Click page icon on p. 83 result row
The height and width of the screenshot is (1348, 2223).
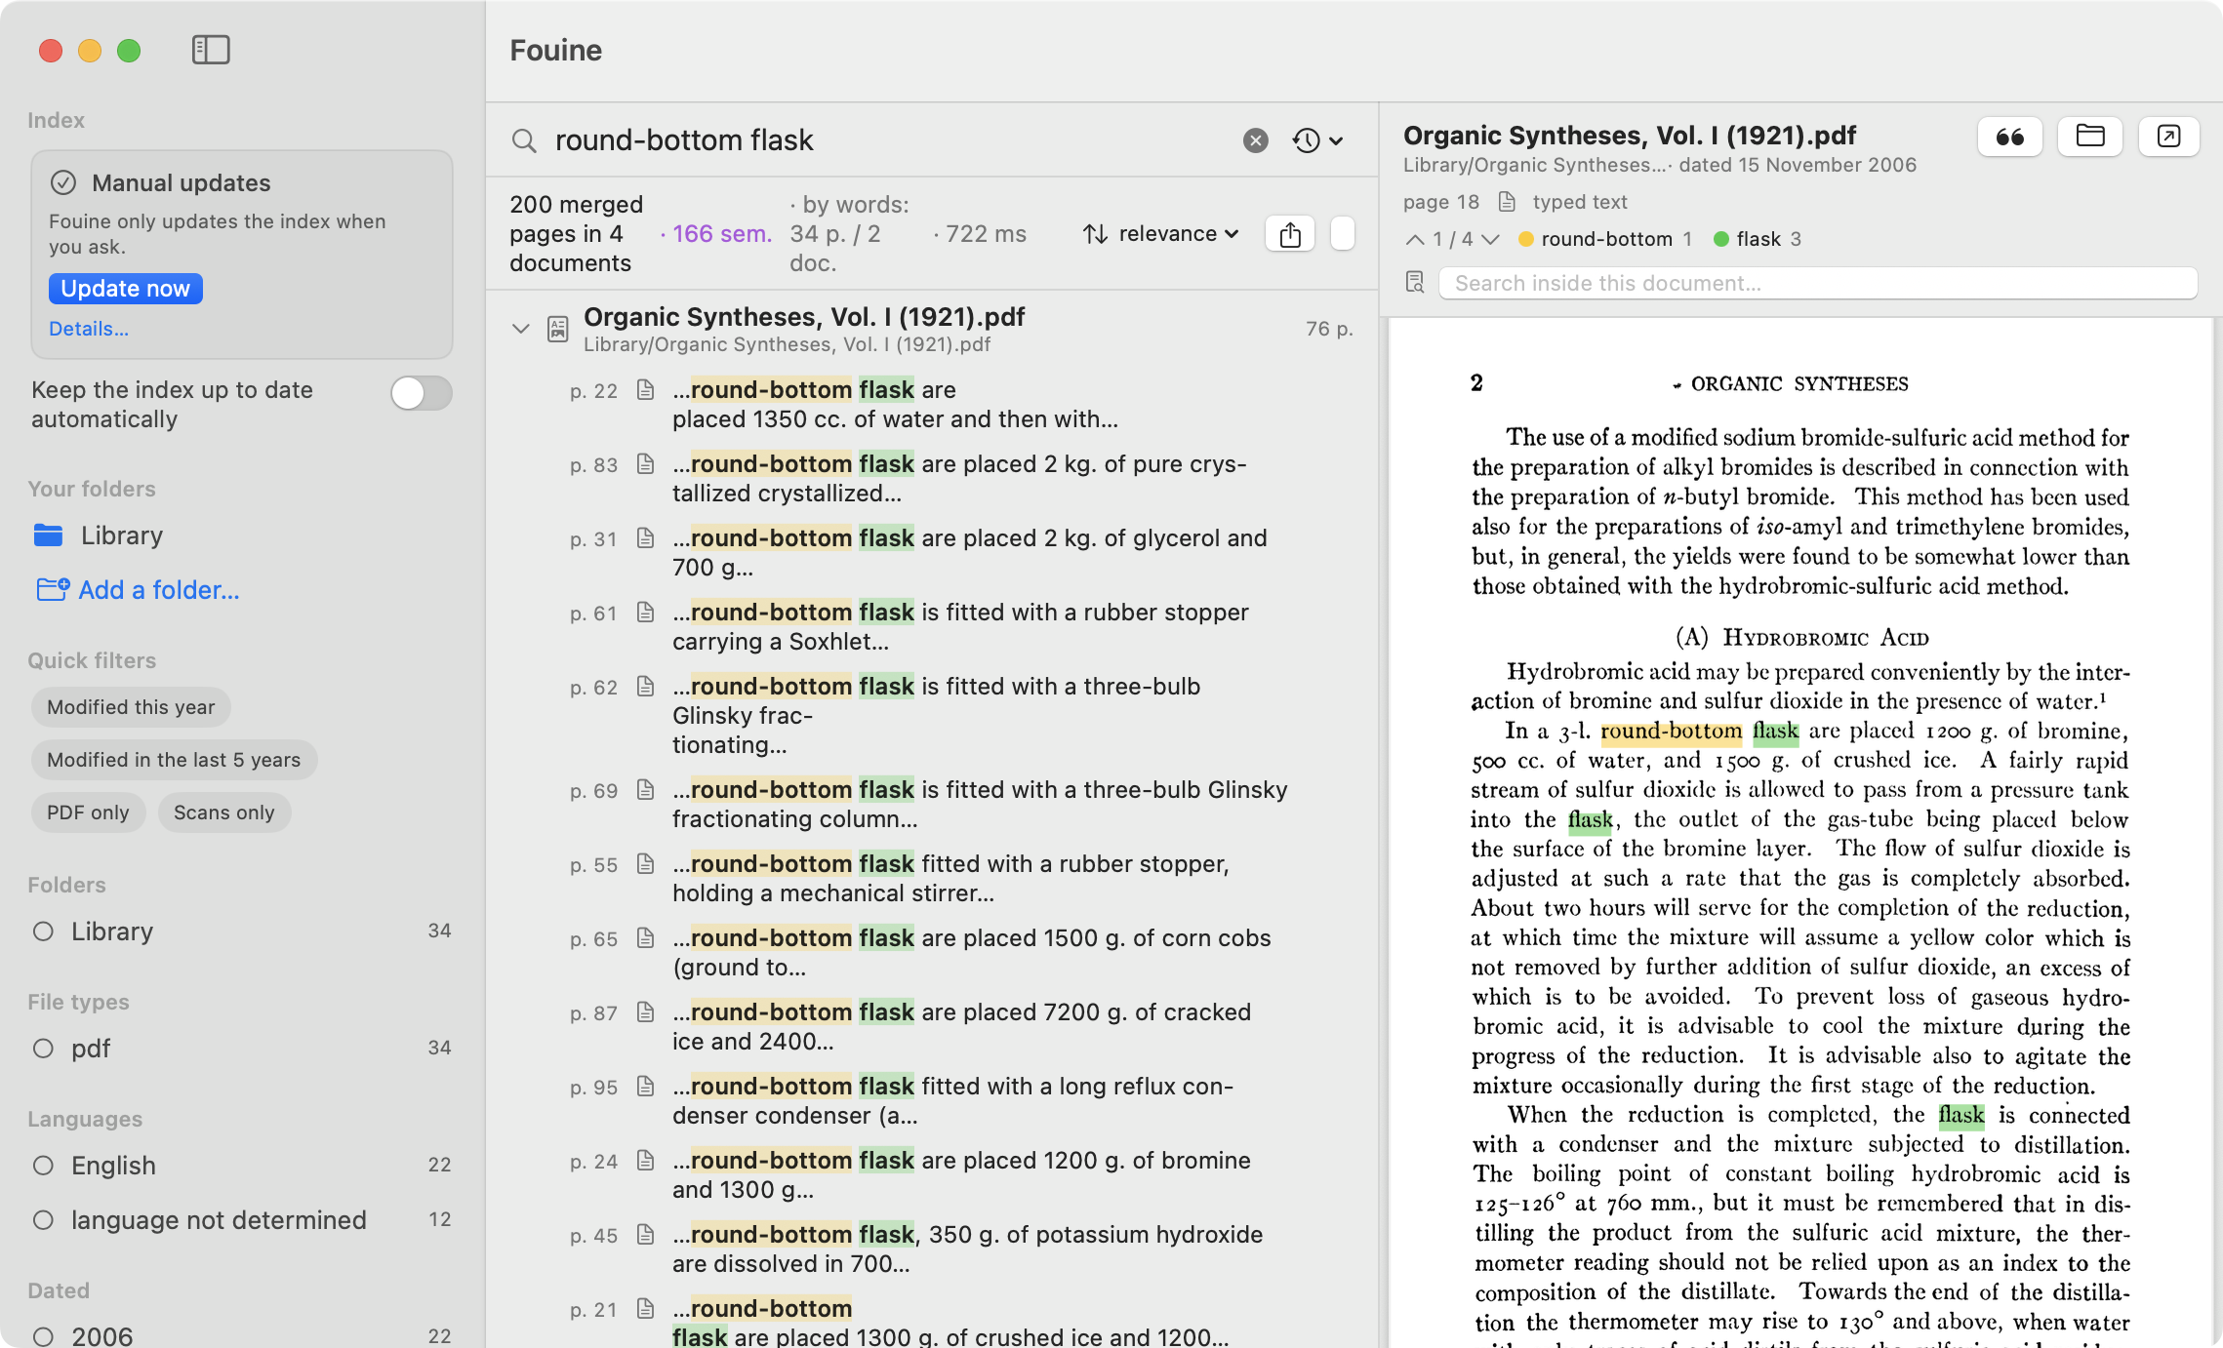click(645, 464)
